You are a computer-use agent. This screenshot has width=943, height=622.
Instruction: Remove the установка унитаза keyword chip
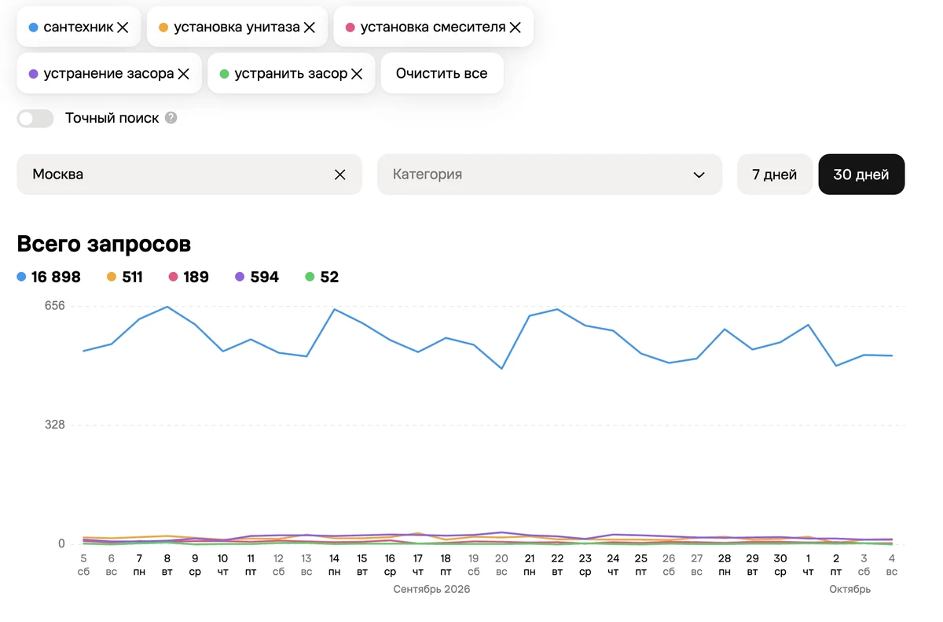pos(310,28)
